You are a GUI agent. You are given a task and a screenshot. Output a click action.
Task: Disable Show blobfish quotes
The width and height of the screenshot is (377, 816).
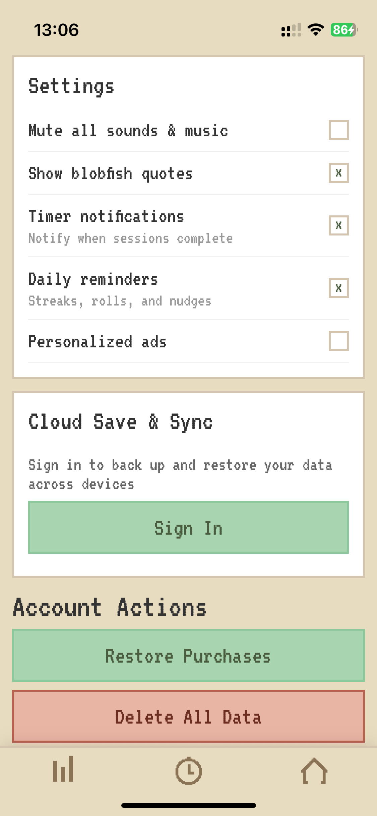[x=338, y=173]
